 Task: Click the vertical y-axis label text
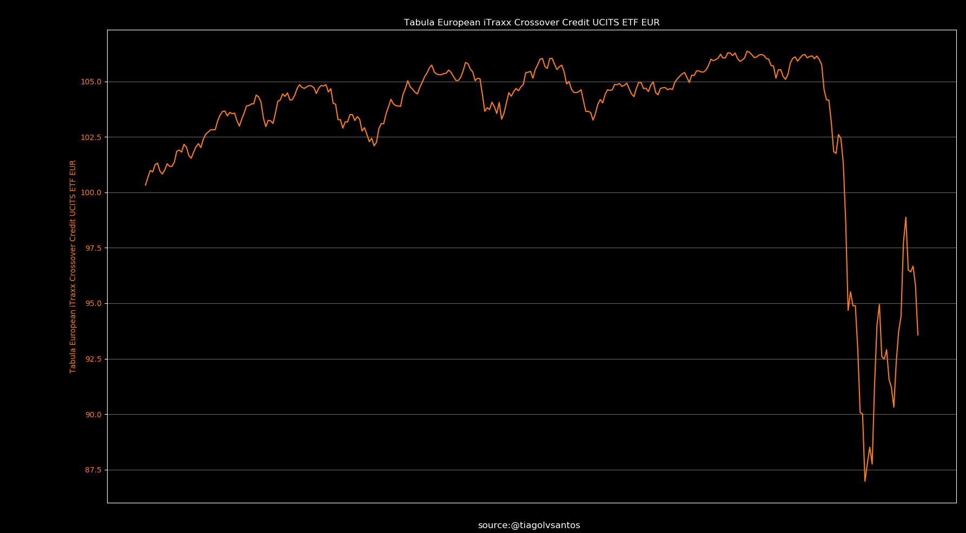[x=73, y=266]
